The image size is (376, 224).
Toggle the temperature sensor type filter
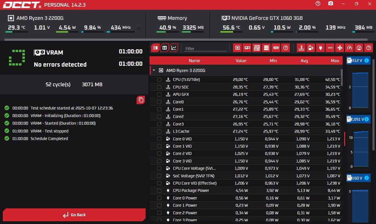pyautogui.click(x=301, y=48)
